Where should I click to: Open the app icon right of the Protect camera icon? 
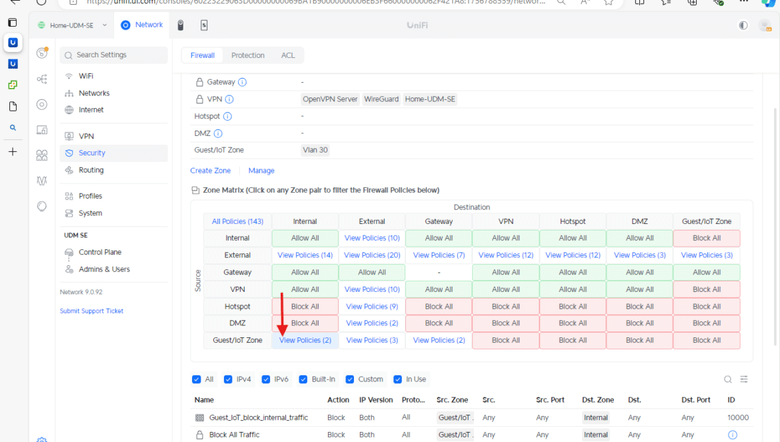tap(204, 25)
